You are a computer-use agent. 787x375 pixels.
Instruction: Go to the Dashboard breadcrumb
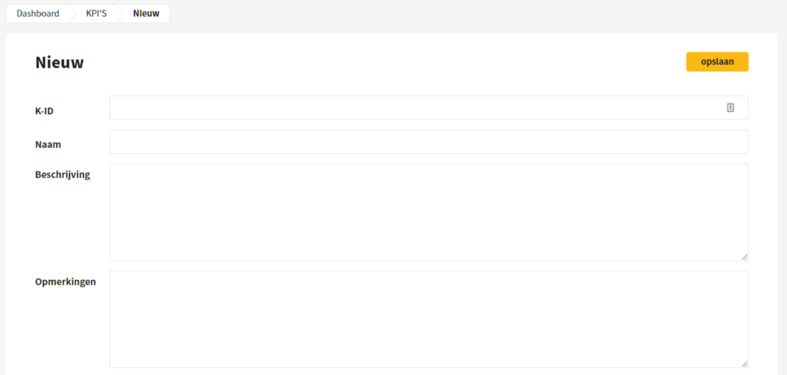click(x=38, y=13)
